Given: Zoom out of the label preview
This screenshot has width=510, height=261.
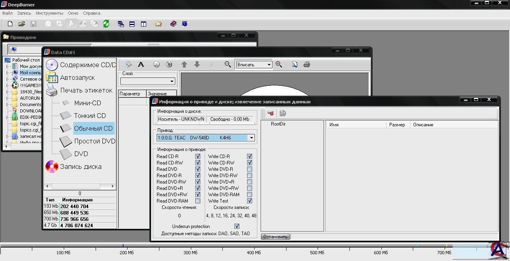Looking at the screenshot, I should coord(228,64).
